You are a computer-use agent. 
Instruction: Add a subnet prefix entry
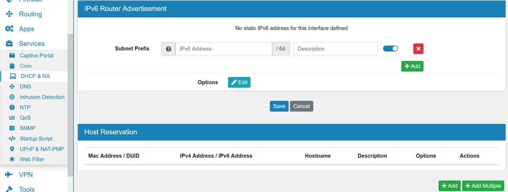pos(412,66)
